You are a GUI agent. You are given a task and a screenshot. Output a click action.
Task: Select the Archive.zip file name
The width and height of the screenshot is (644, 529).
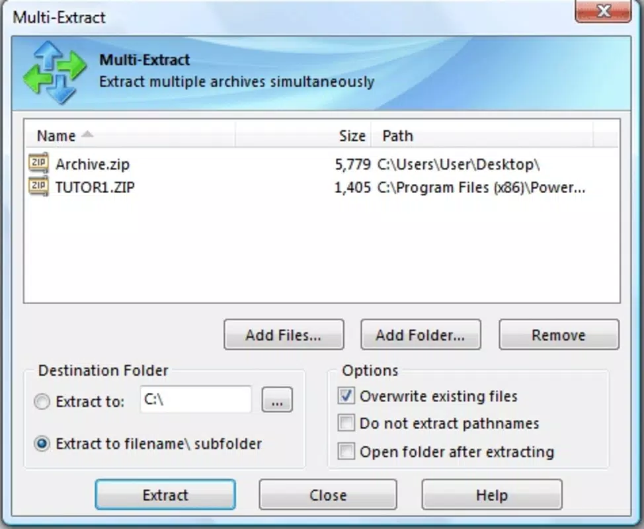[93, 164]
